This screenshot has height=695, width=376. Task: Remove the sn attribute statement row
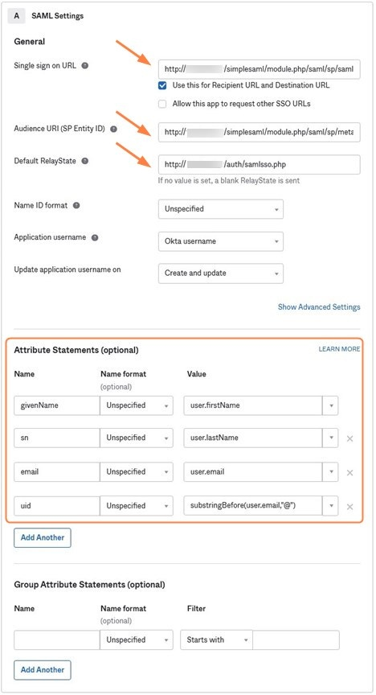click(349, 439)
